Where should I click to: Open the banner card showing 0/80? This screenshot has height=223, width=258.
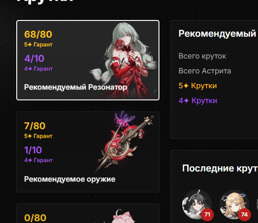click(x=88, y=213)
